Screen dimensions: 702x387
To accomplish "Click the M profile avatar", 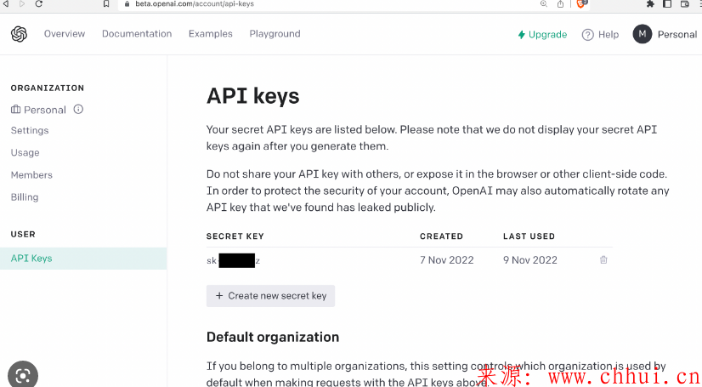I will coord(642,34).
